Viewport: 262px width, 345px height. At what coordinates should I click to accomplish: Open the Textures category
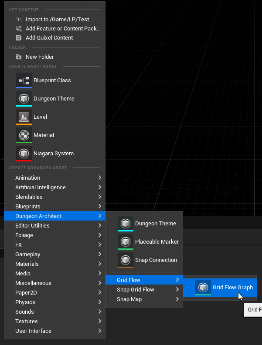click(x=54, y=321)
